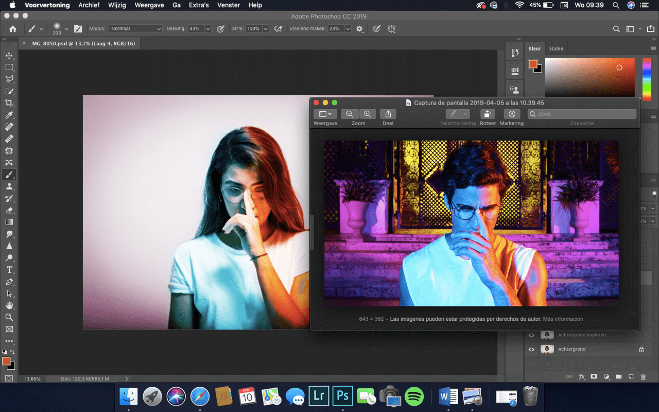Open the Wijzig menu

(x=117, y=5)
